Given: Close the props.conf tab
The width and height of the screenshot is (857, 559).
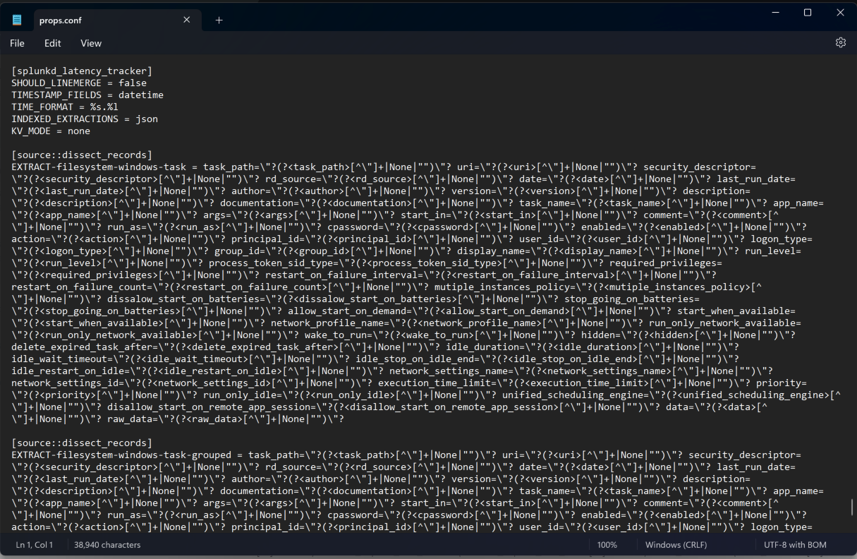Looking at the screenshot, I should 187,20.
